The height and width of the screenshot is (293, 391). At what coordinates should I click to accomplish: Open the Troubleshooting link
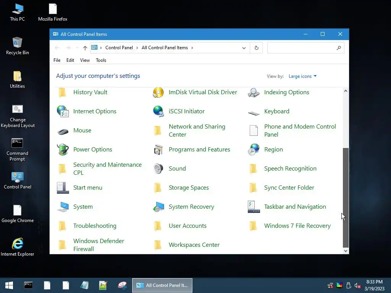(x=95, y=226)
